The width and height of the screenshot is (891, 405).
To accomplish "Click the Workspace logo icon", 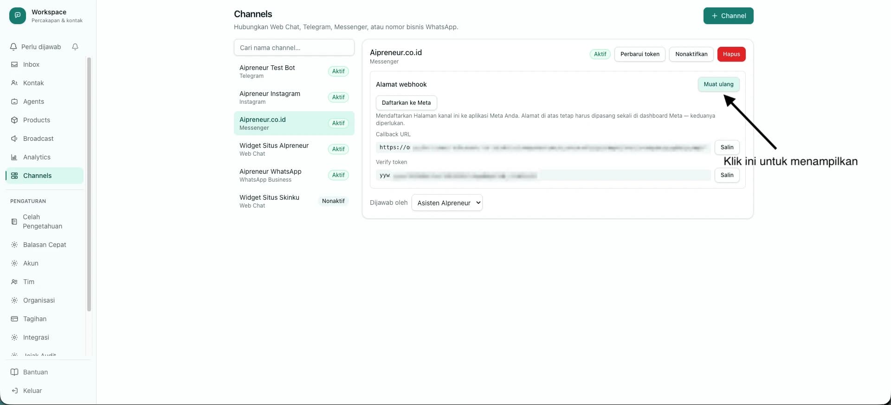I will pos(18,16).
